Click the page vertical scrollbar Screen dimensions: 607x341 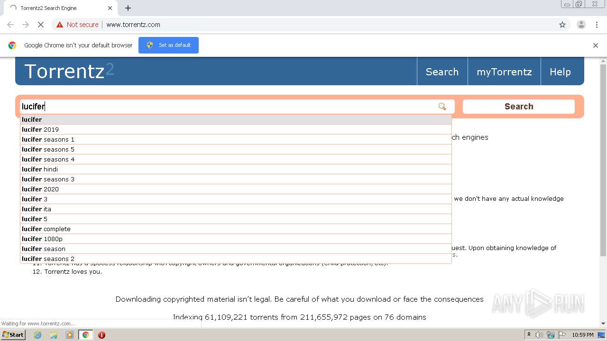tap(603, 161)
